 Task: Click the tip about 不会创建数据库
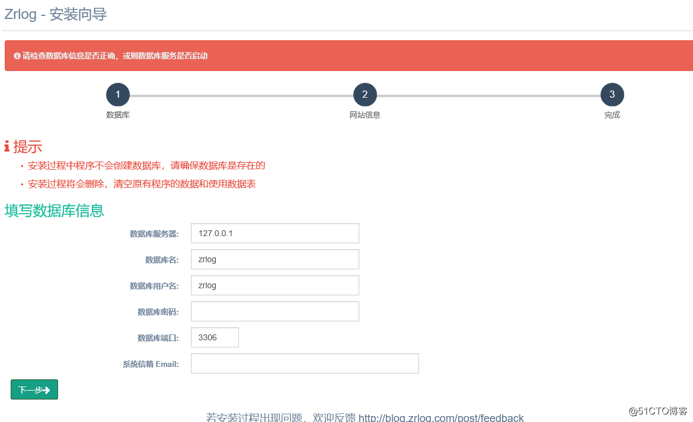click(x=146, y=166)
